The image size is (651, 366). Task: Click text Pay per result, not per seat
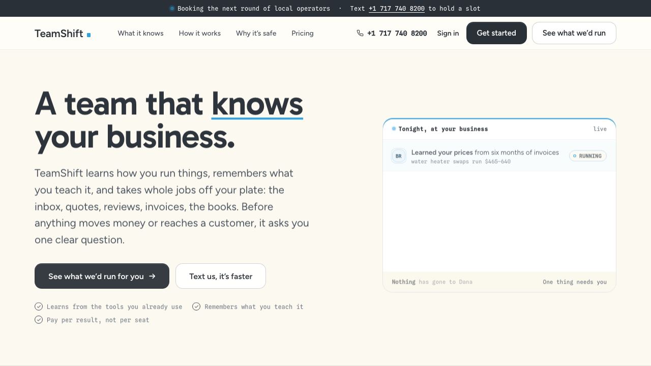(x=98, y=320)
